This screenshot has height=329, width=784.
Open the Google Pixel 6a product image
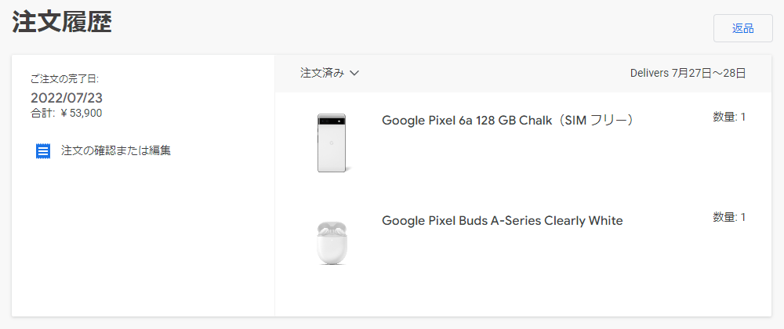point(332,143)
